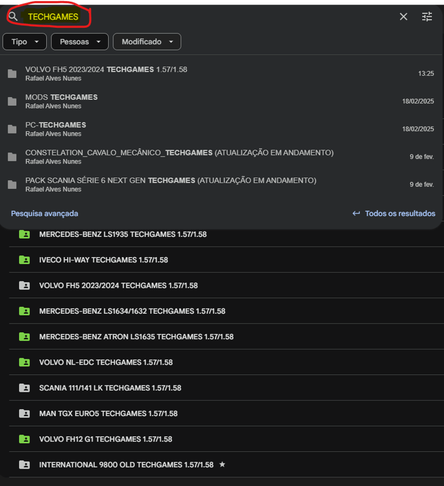Image resolution: width=444 pixels, height=486 pixels.
Task: Select VOLVO NL-EDC TECHGAMES row
Action: click(227, 362)
